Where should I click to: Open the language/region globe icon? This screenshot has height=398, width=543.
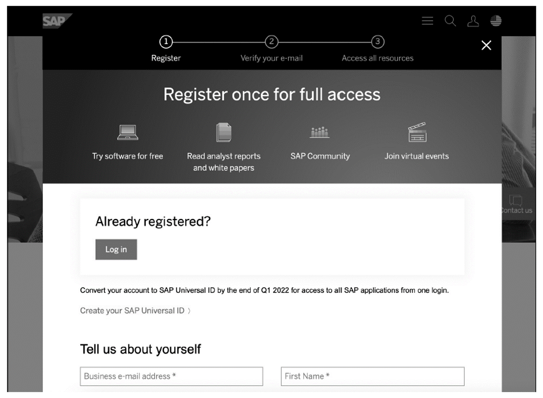[495, 21]
